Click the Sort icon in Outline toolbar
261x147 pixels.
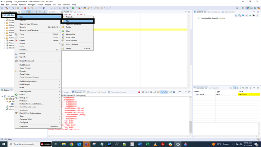pyautogui.click(x=239, y=15)
